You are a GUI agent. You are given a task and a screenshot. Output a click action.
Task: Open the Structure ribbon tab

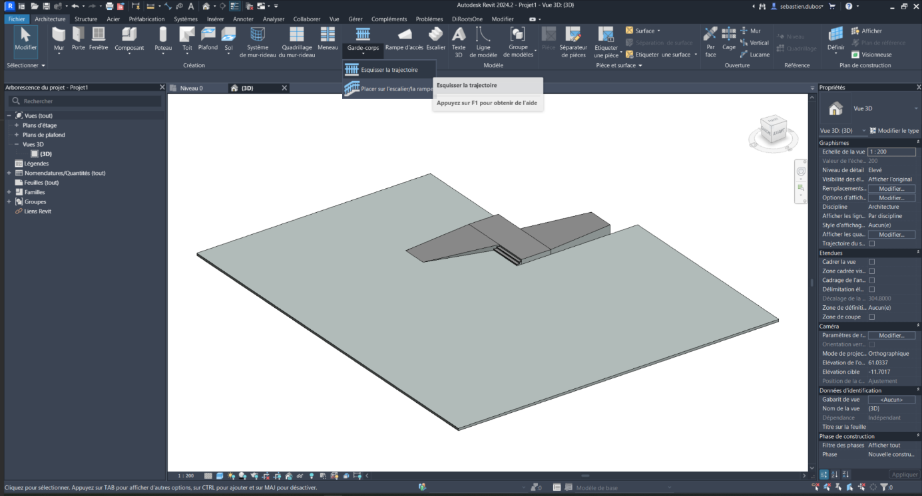tap(86, 19)
